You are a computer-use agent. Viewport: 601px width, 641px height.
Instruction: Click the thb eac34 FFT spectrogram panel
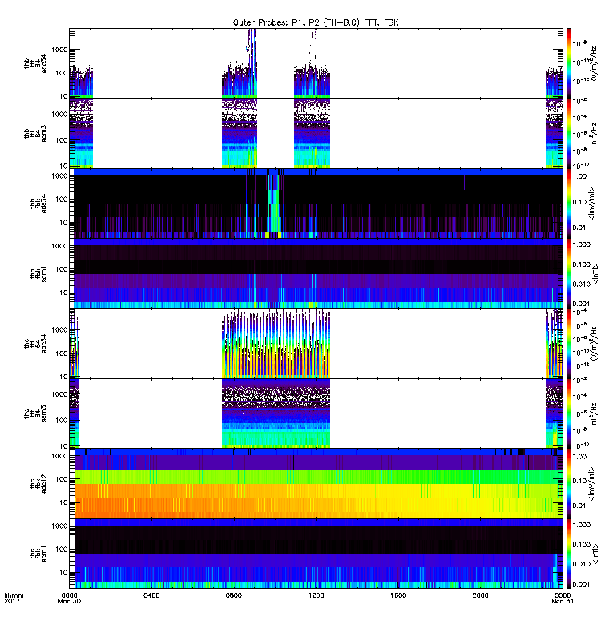coord(316,63)
